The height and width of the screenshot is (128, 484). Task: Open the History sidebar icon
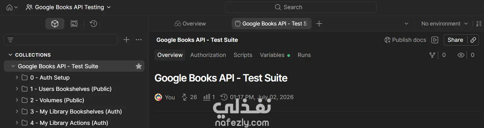click(x=93, y=24)
